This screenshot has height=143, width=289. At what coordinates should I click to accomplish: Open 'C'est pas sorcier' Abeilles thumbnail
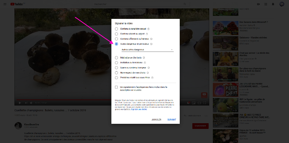pyautogui.click(x=225, y=59)
